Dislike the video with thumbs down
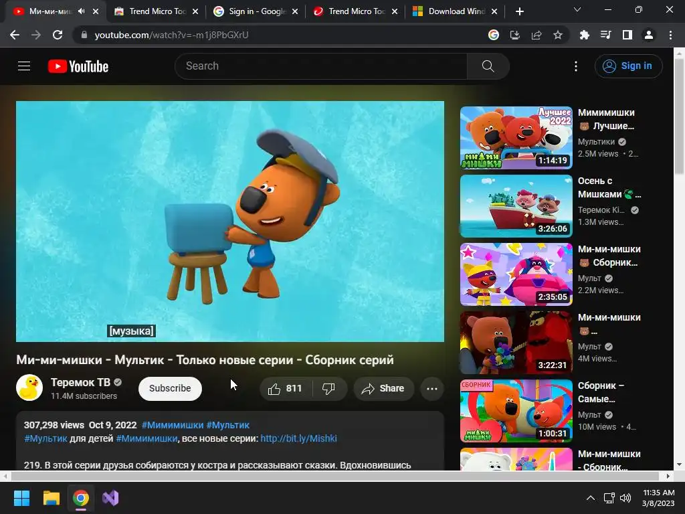This screenshot has width=685, height=514. [328, 389]
